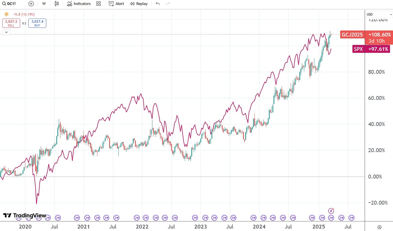Undo the last chart action

157,4
